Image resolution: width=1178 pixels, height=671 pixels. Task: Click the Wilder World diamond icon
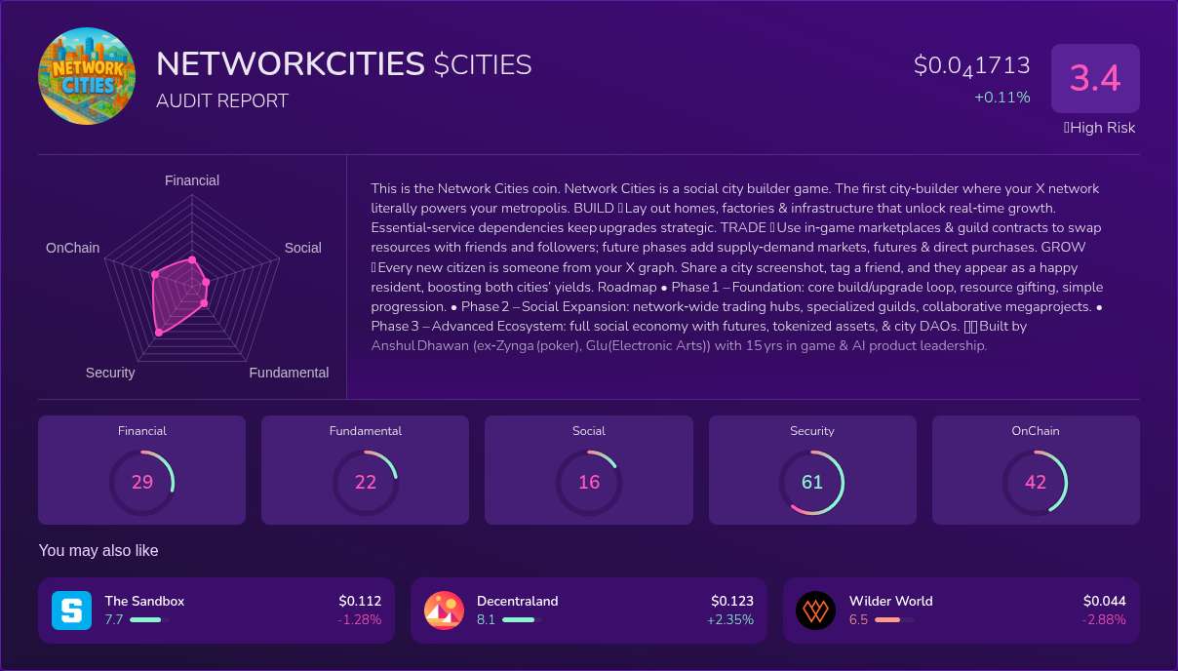tap(816, 610)
